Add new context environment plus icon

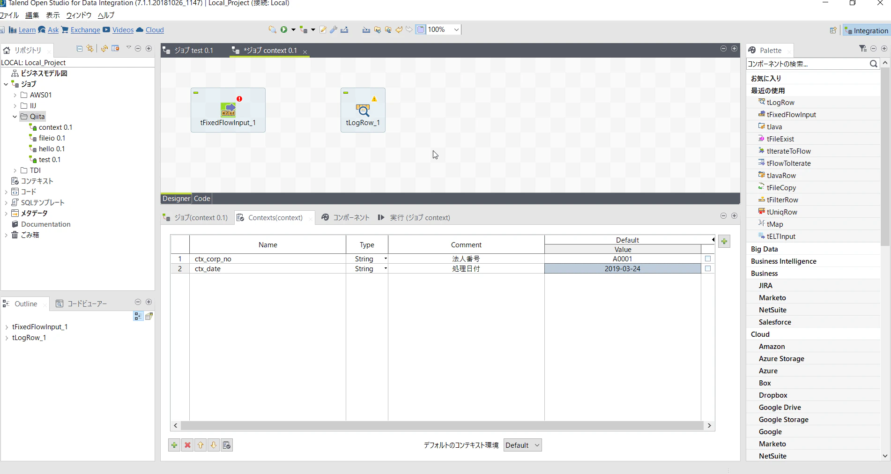point(724,241)
